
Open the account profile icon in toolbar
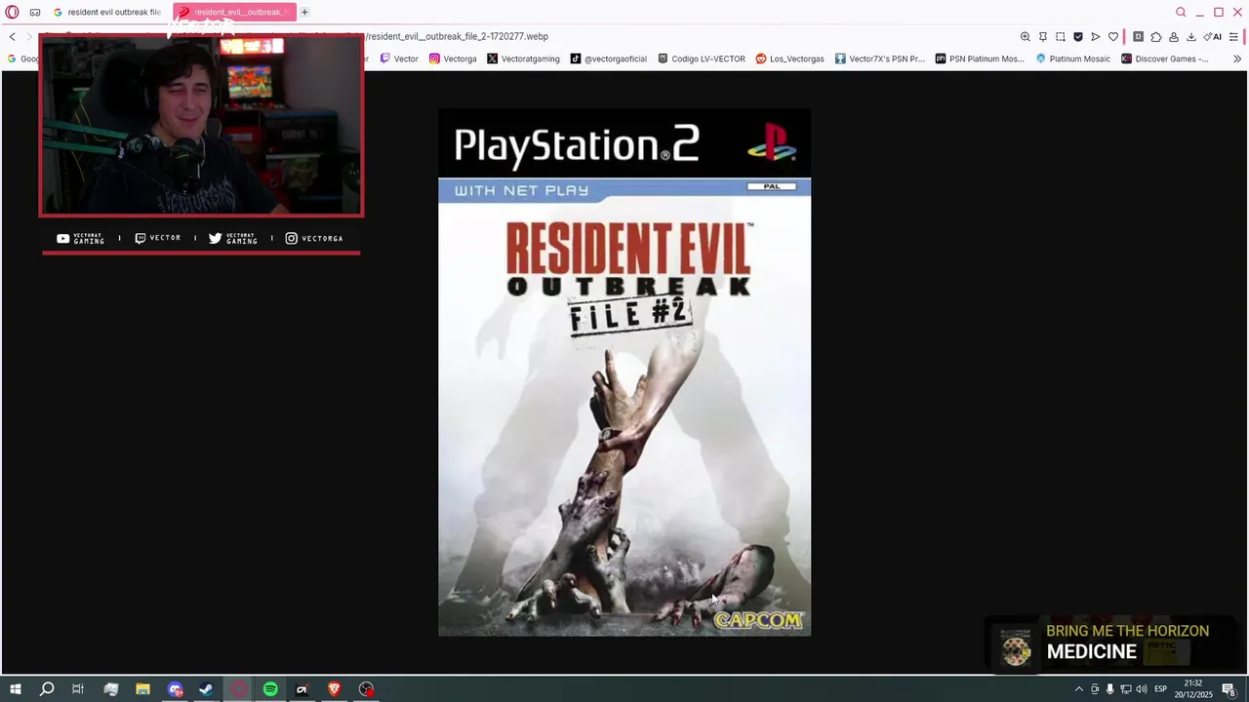pos(1174,36)
